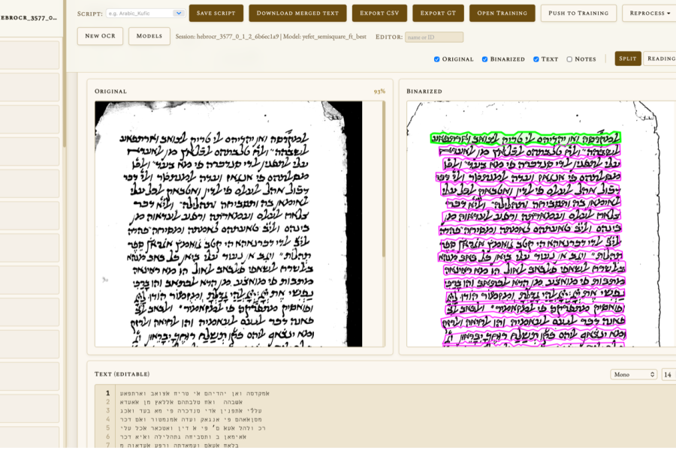This screenshot has height=450, width=676.
Task: Uncheck the Text panel checkbox
Action: 536,59
